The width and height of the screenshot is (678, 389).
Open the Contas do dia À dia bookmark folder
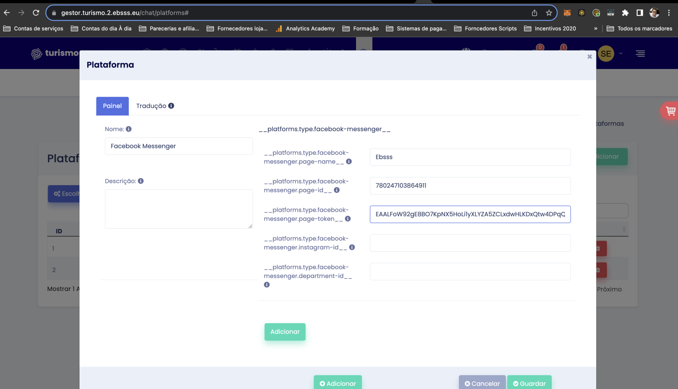pos(101,29)
